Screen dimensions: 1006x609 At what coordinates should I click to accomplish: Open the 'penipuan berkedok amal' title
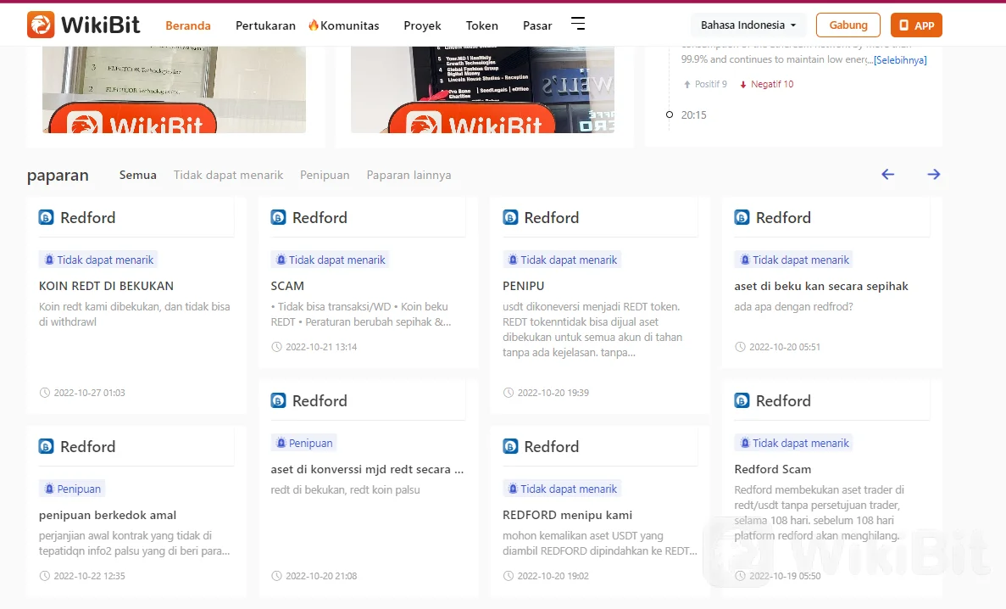[x=108, y=515]
